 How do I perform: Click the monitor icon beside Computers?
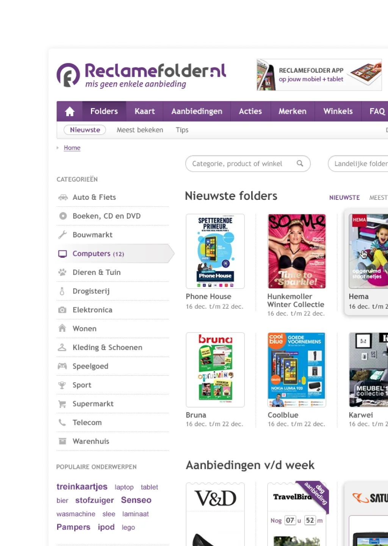(x=63, y=254)
